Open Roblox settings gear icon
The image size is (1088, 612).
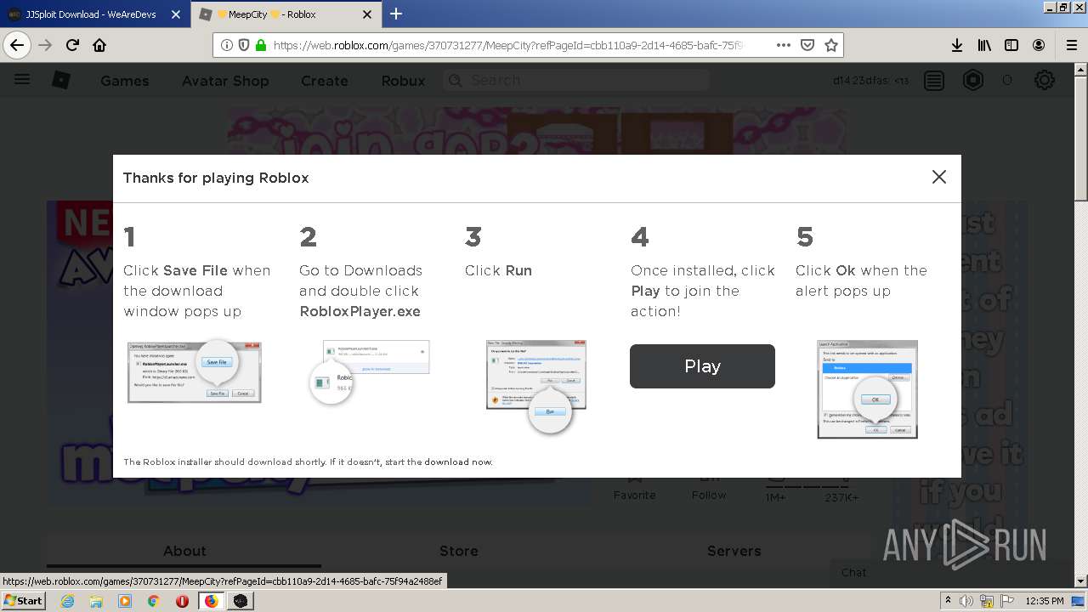coord(1045,80)
